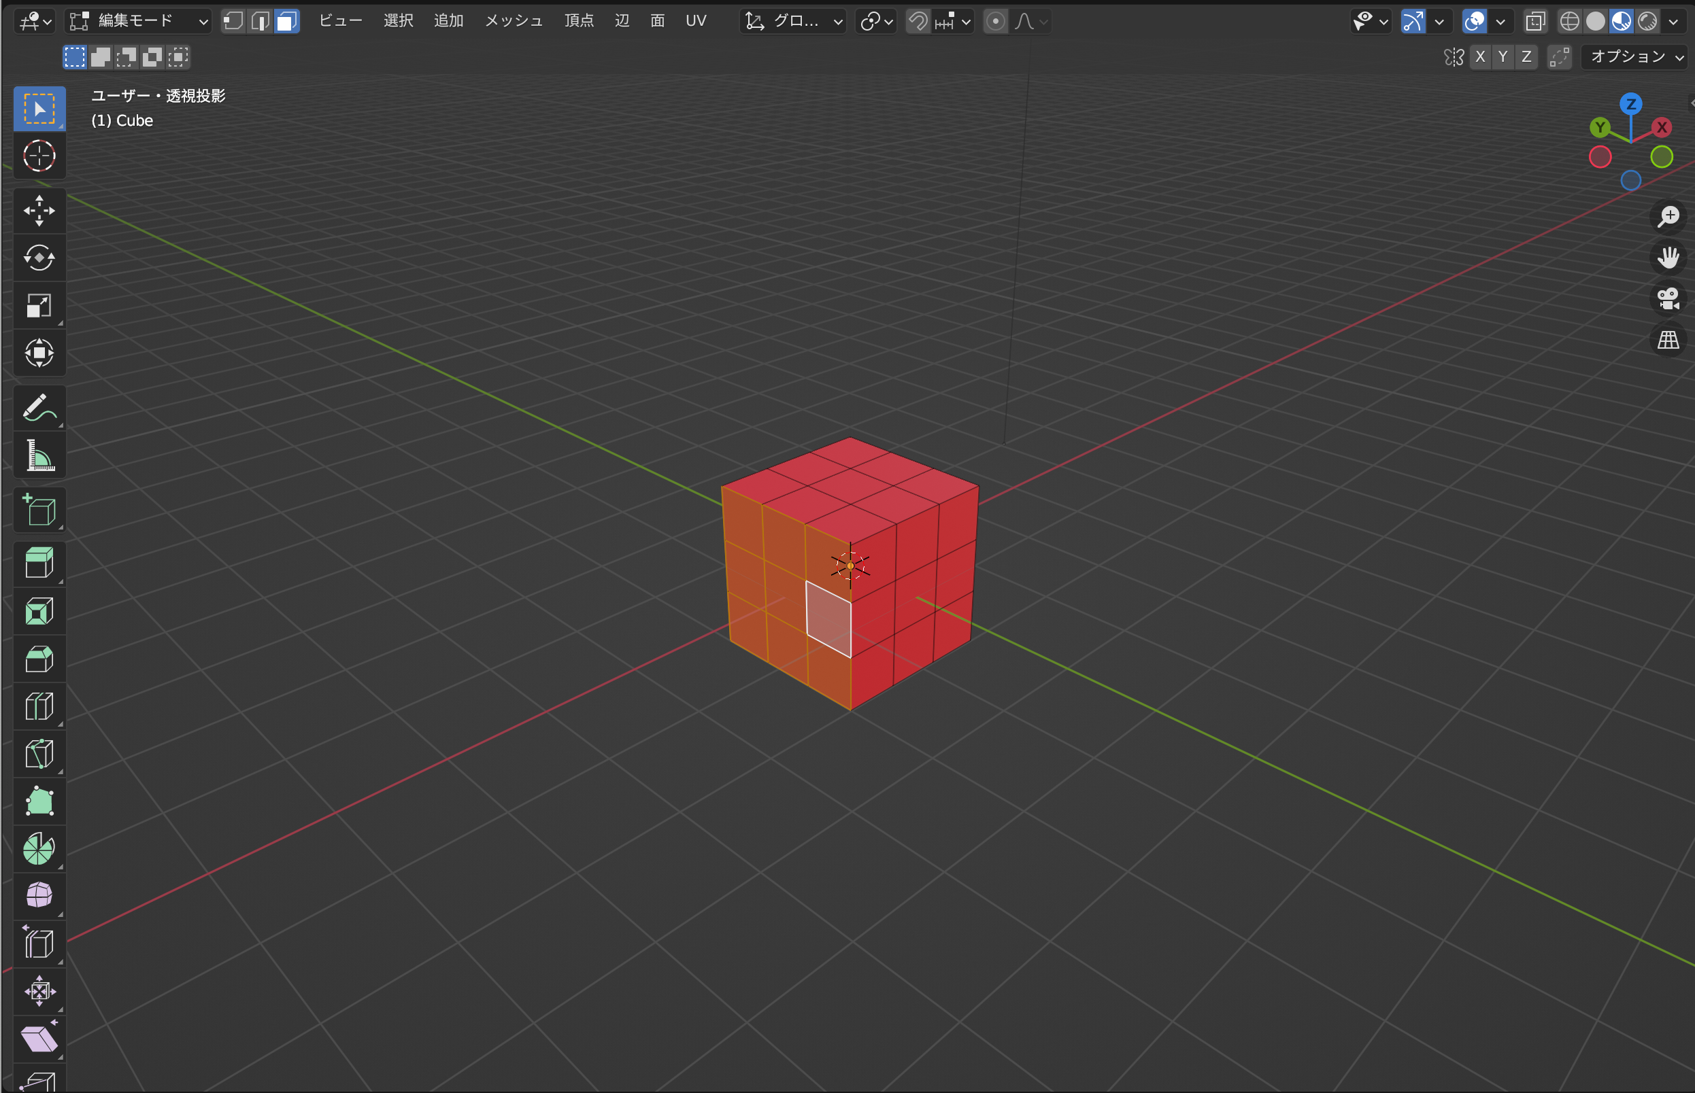Toggle viewport gizmos display
Image resolution: width=1695 pixels, height=1093 pixels.
coord(1412,21)
